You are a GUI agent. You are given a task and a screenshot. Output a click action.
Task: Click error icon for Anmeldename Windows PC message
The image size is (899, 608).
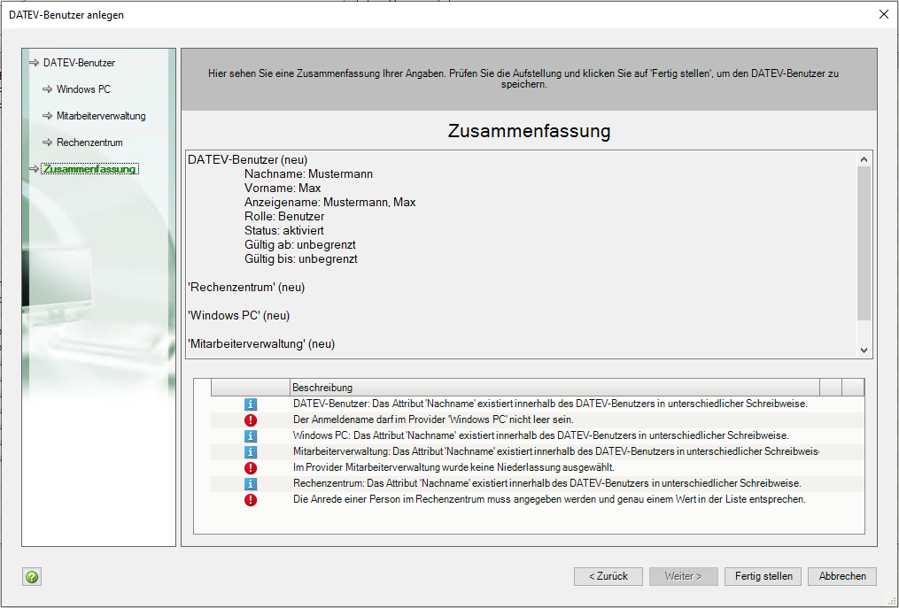251,420
